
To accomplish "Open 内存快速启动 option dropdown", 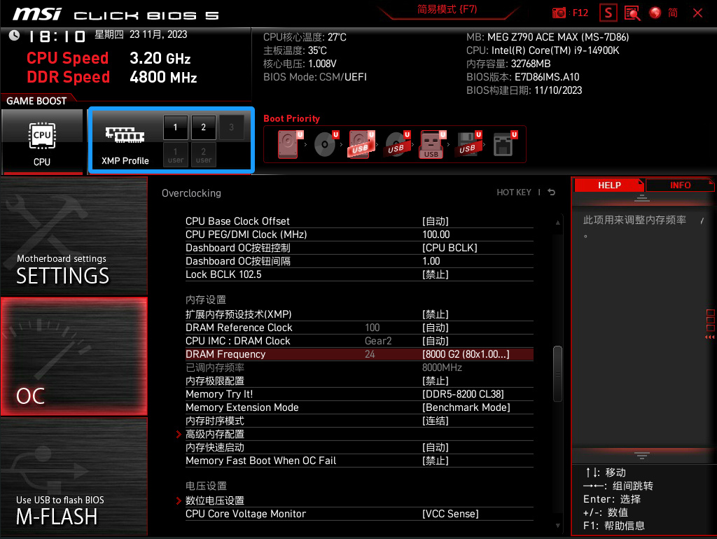I will click(436, 447).
